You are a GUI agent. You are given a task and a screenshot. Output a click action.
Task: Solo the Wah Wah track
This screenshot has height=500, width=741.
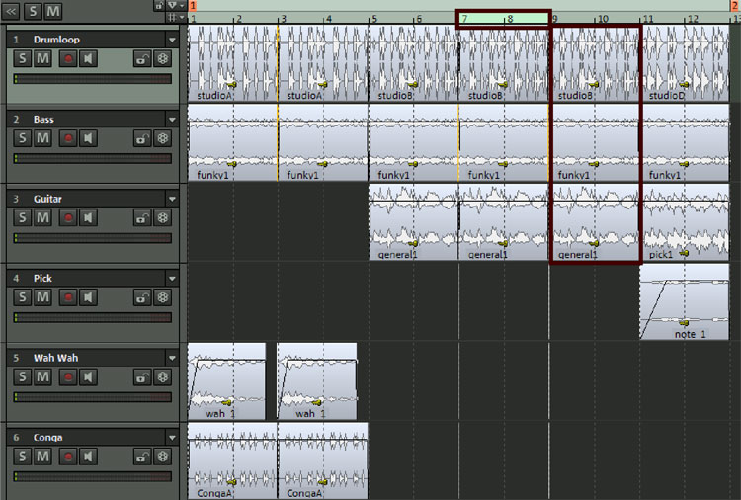pyautogui.click(x=22, y=377)
